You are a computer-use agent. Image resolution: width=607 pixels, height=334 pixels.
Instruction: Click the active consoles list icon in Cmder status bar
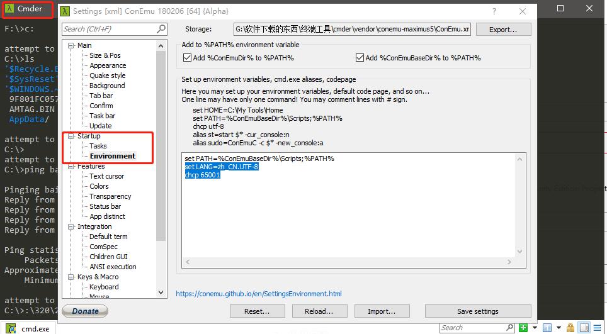click(x=547, y=328)
